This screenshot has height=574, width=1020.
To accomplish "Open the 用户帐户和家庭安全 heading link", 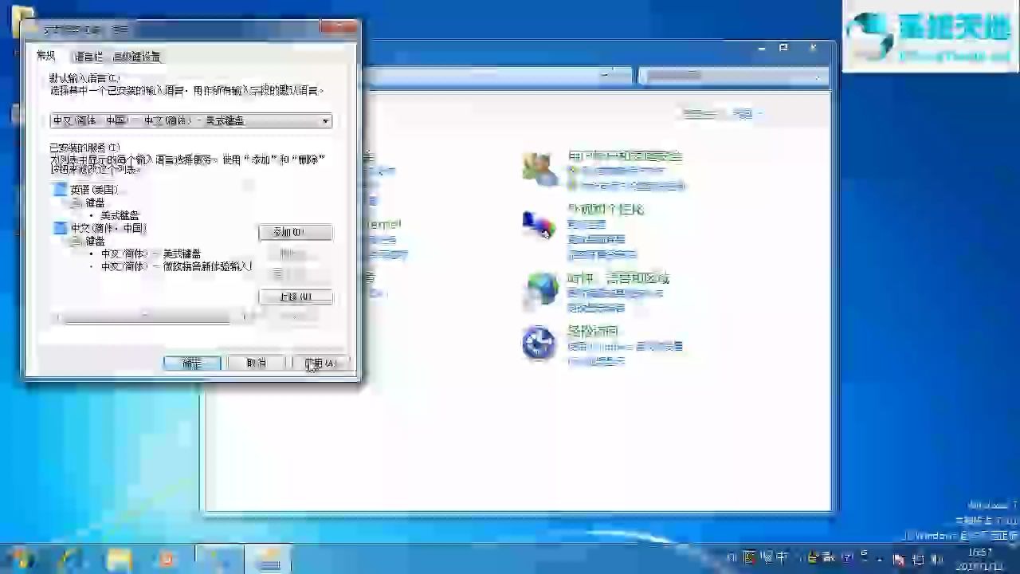I will (x=625, y=156).
